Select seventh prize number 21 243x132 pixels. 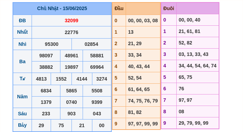pos(82,125)
